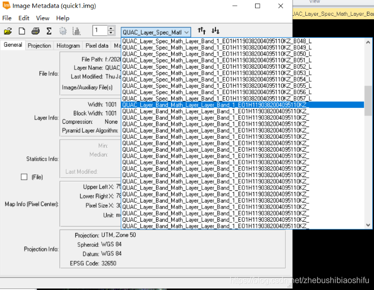Click the sigma statistics icon
This screenshot has width=374, height=290.
tap(49, 31)
